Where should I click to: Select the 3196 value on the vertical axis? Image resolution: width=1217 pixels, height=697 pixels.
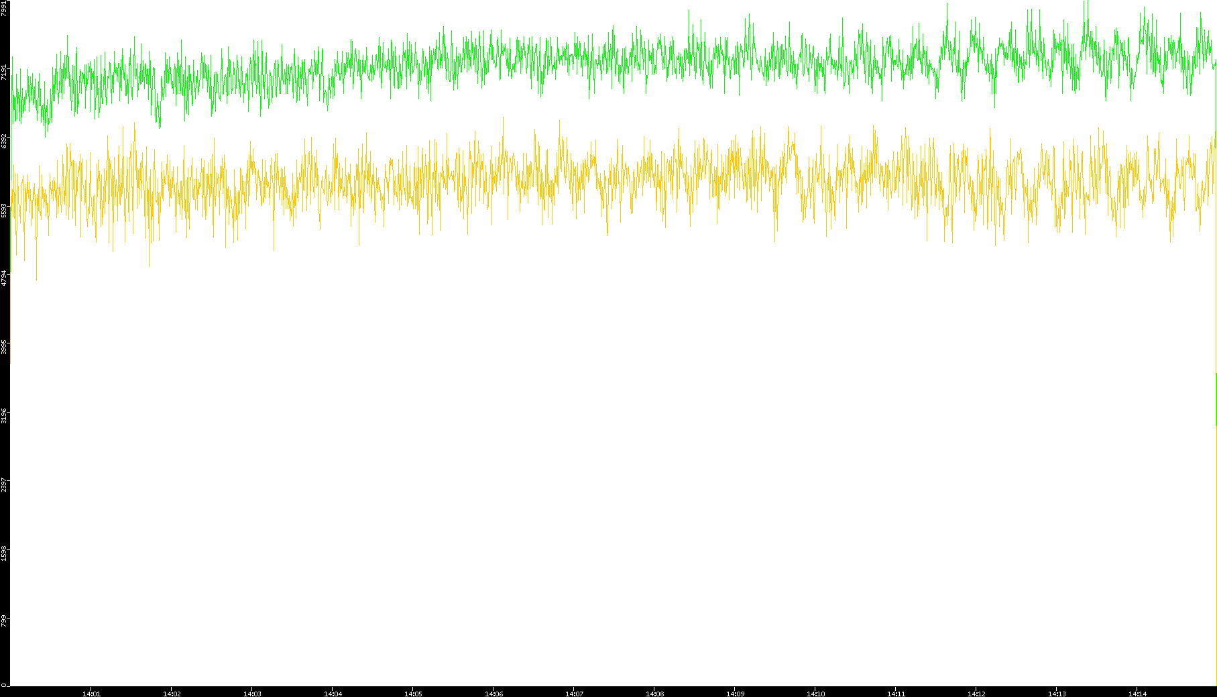4,416
